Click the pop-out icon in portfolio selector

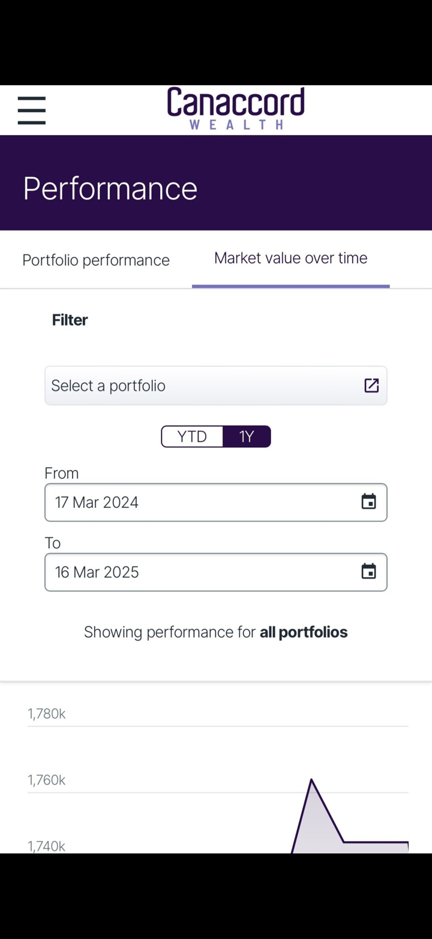coord(371,385)
